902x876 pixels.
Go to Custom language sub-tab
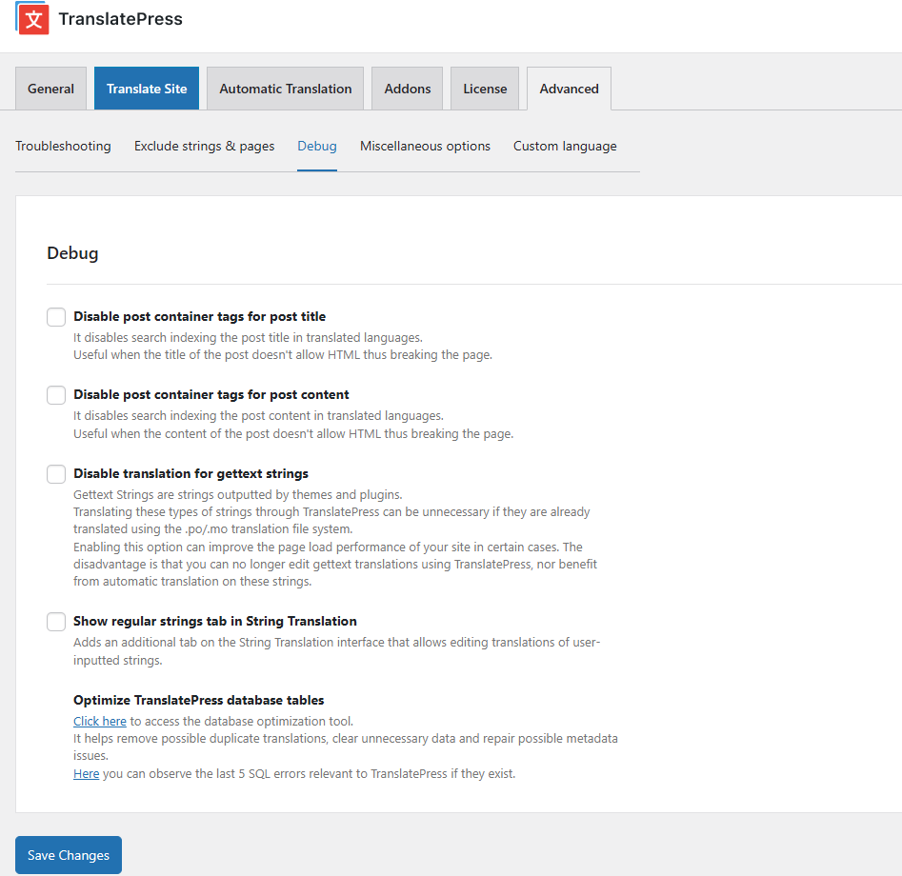click(x=565, y=146)
